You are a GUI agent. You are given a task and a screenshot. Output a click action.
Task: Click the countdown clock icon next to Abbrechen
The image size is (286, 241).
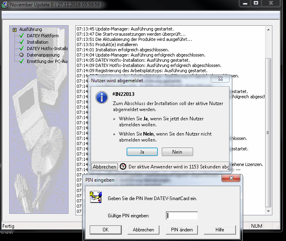point(123,166)
